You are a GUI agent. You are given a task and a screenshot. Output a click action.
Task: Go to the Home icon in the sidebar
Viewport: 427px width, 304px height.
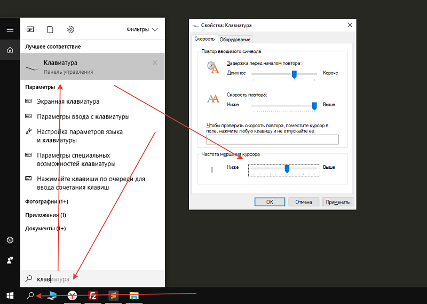click(x=10, y=50)
